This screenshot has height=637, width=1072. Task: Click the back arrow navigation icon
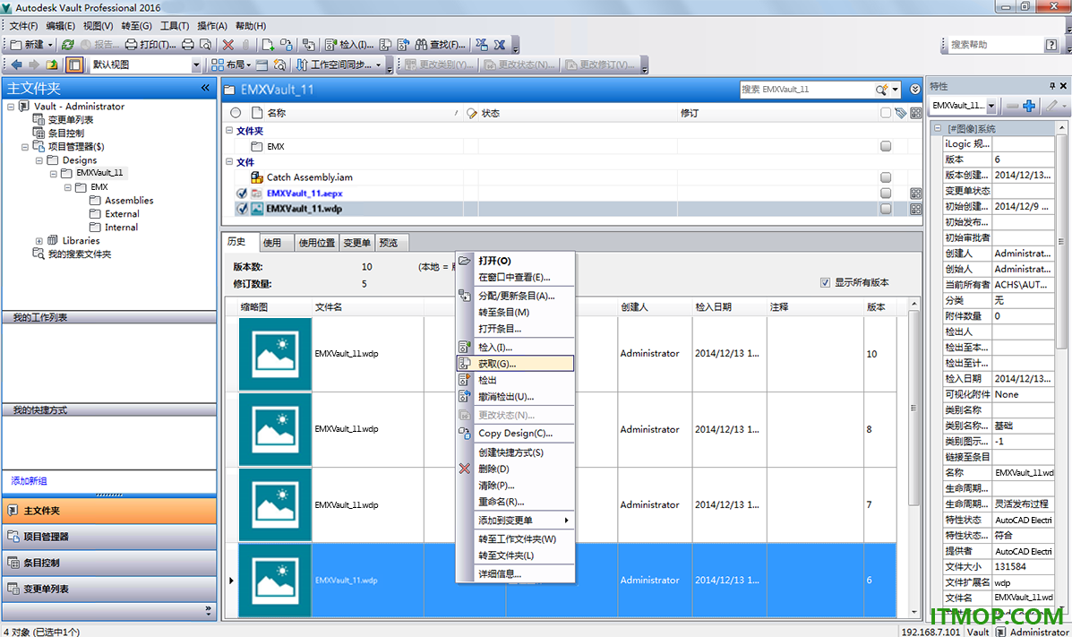pos(16,65)
